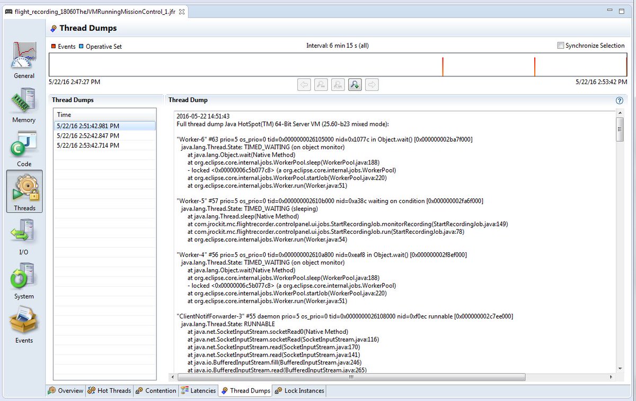636x401 pixels.
Task: Select the Events sidebar icon
Action: [23, 324]
